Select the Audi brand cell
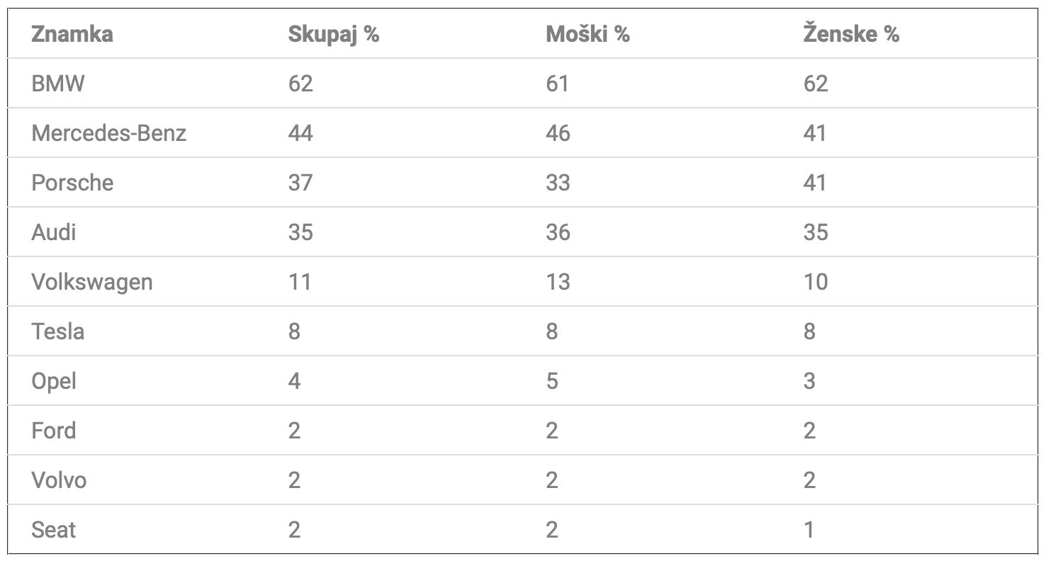Image resolution: width=1046 pixels, height=561 pixels. point(54,232)
